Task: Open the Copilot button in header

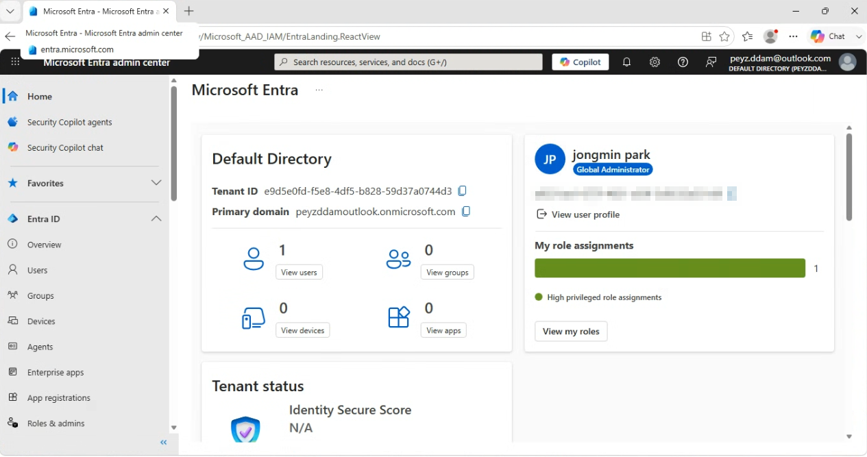Action: click(581, 62)
